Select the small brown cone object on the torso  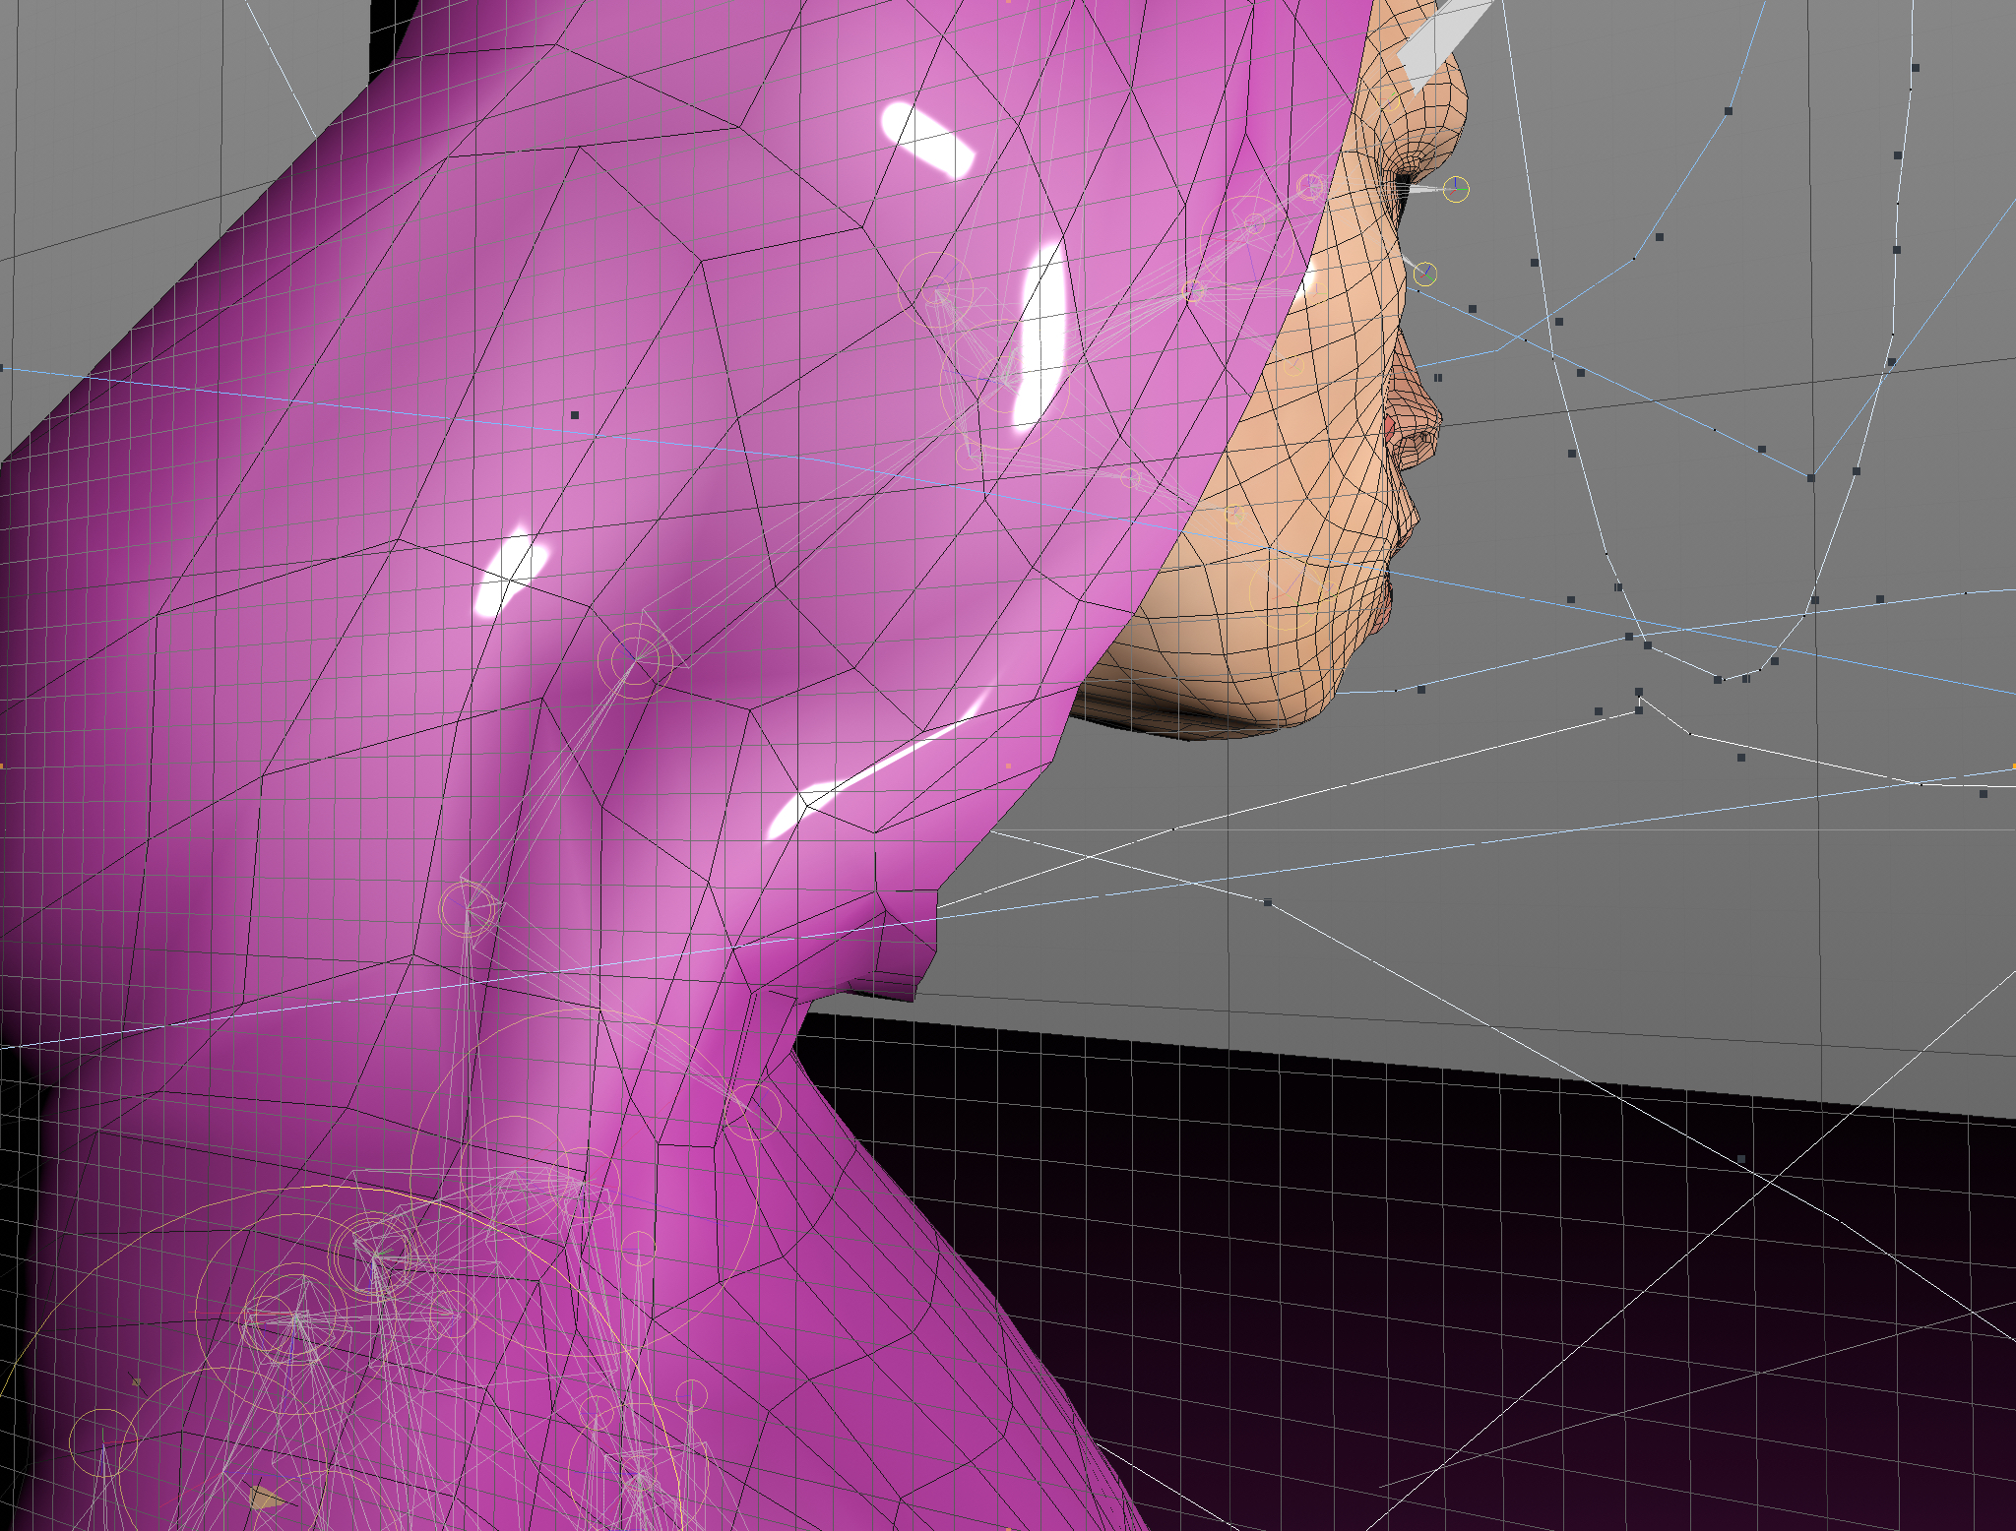264,1498
